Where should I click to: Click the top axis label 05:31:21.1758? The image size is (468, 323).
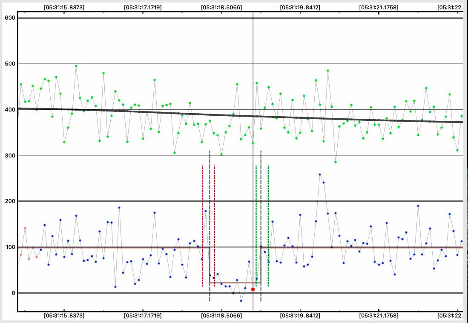pyautogui.click(x=379, y=7)
